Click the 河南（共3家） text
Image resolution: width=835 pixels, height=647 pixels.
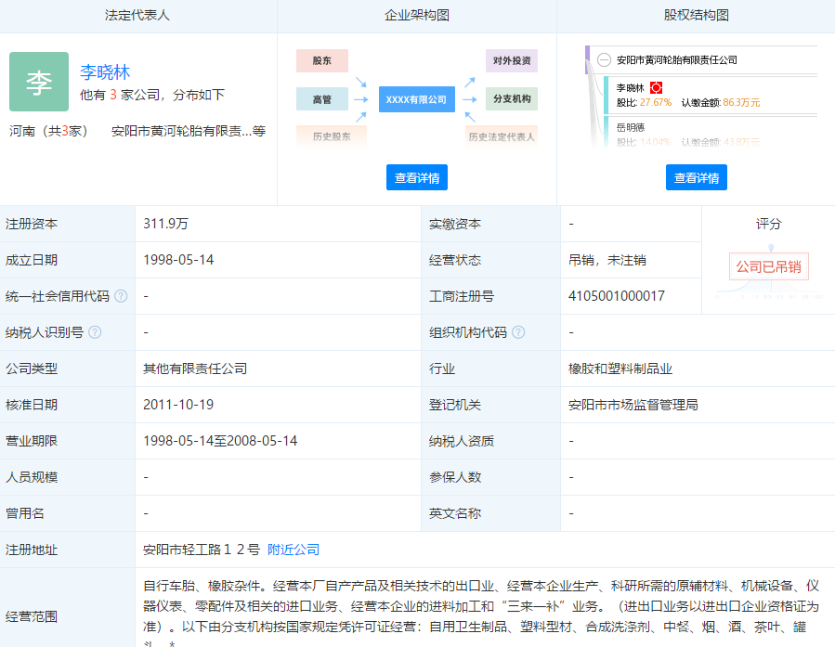48,131
